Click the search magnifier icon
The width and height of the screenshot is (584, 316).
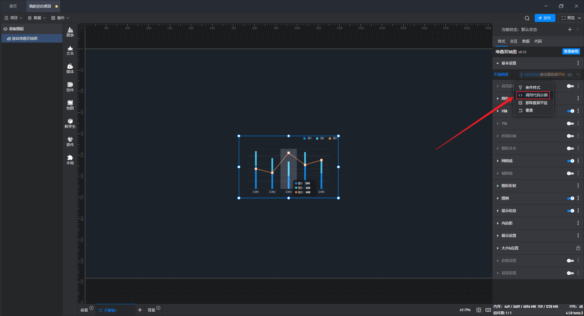coord(527,18)
